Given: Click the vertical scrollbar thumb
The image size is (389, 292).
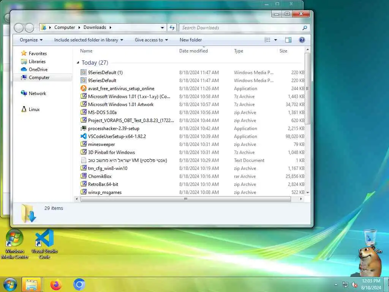Looking at the screenshot, I should (x=308, y=88).
